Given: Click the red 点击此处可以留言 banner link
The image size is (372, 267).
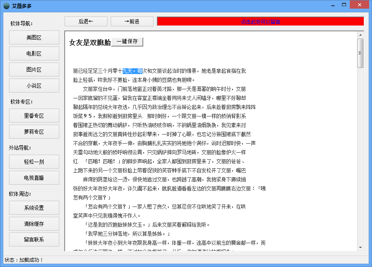Looking at the screenshot, I should tap(260, 22).
